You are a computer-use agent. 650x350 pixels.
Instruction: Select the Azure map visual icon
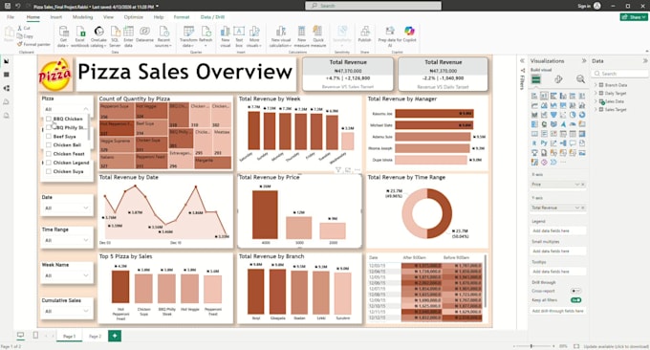[563, 124]
